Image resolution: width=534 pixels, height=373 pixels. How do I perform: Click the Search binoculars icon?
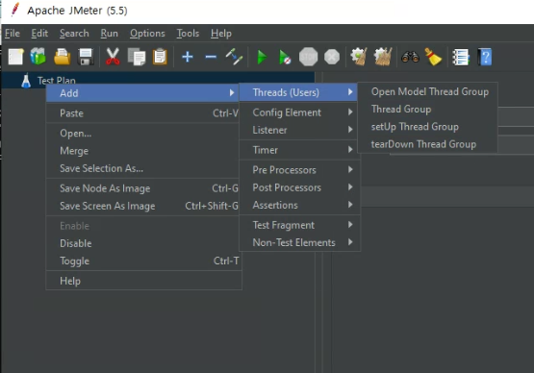point(410,57)
